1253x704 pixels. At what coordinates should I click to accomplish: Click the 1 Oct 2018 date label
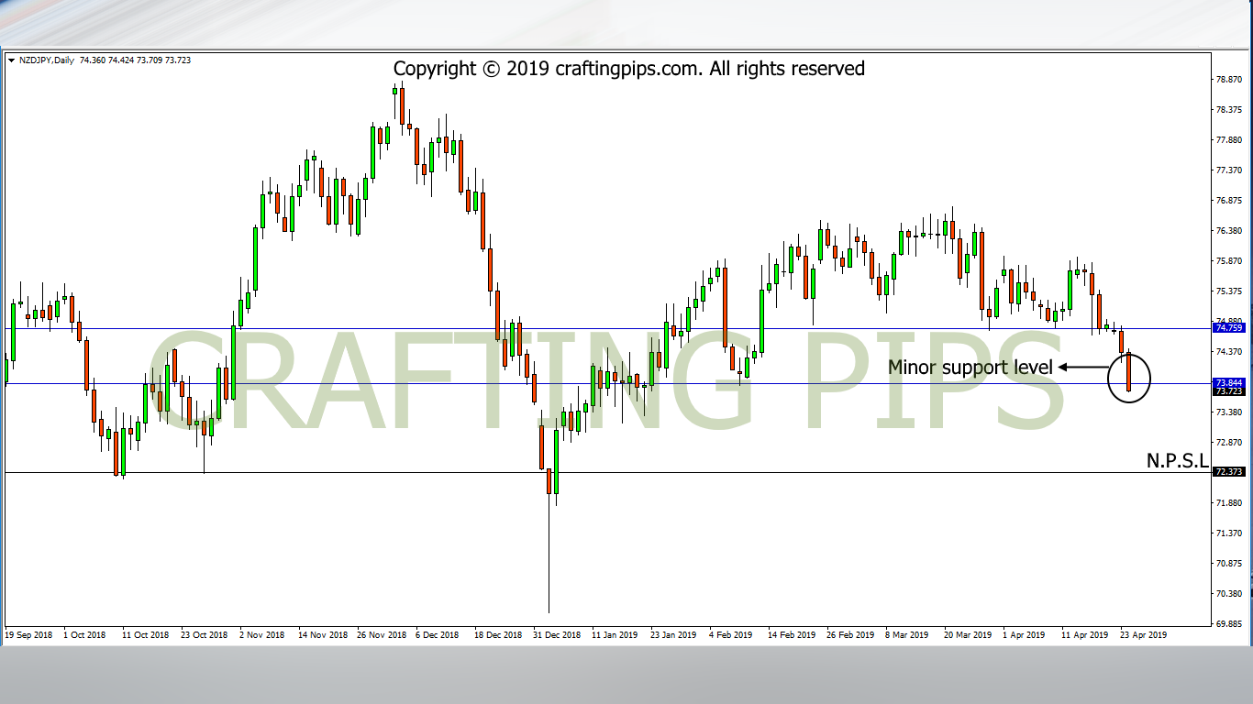point(85,634)
